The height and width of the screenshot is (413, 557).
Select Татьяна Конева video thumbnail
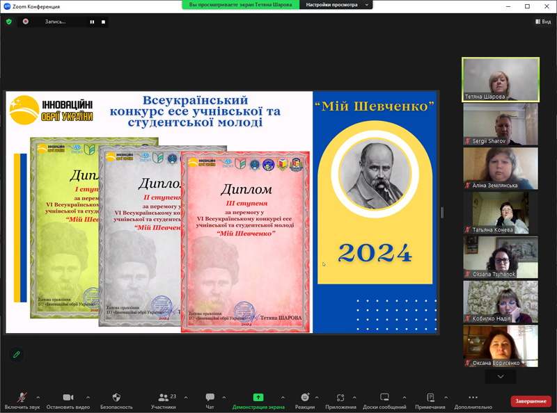[501, 213]
